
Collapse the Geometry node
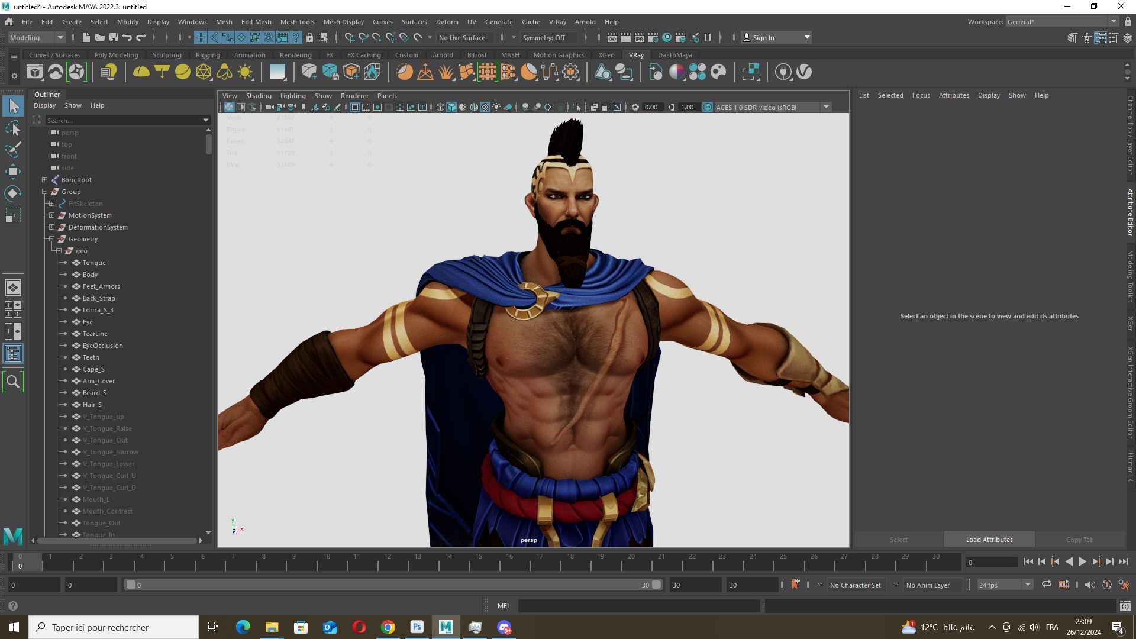point(51,239)
